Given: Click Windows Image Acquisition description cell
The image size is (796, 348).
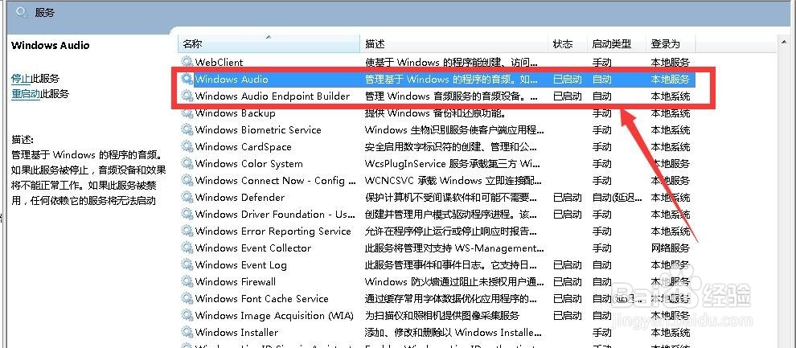Looking at the screenshot, I should pos(441,315).
